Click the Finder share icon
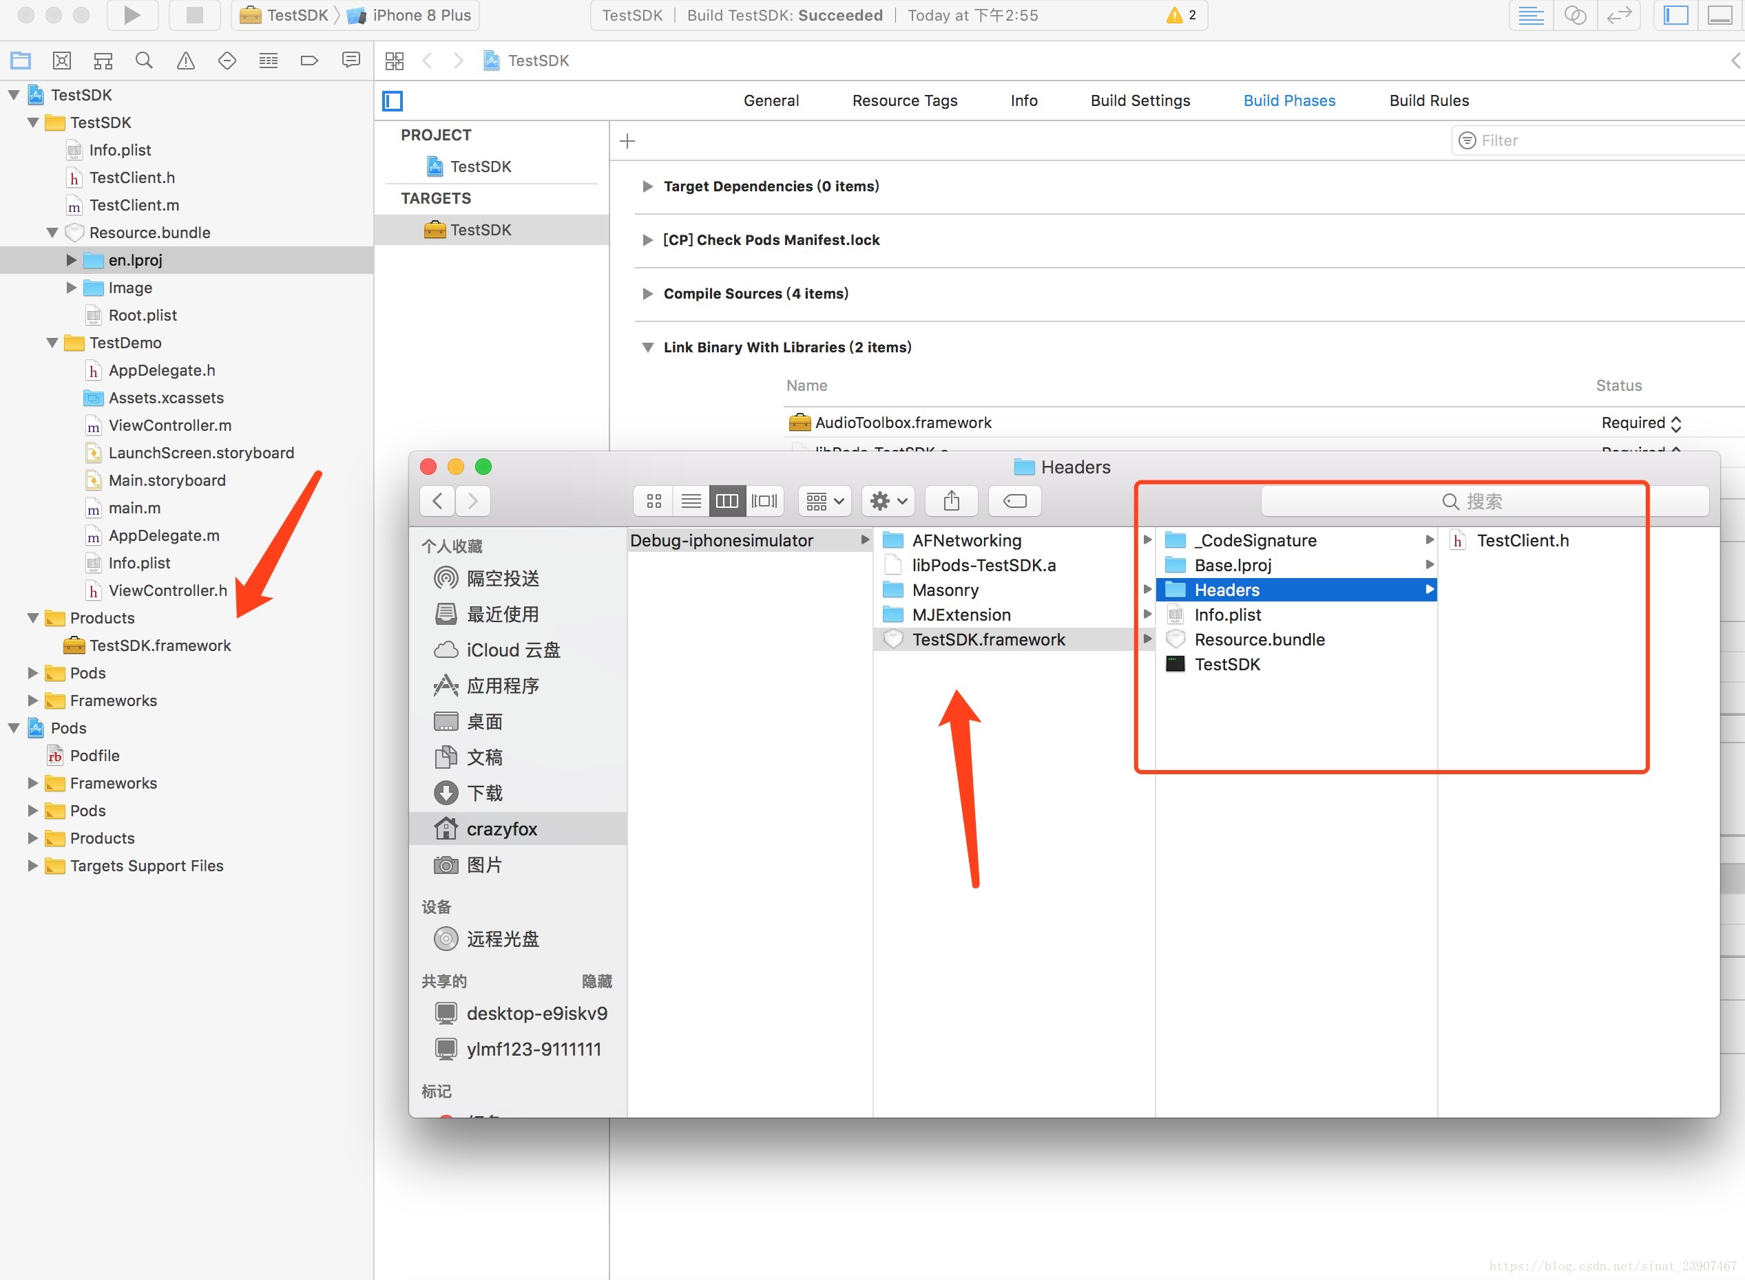This screenshot has height=1280, width=1745. tap(951, 501)
